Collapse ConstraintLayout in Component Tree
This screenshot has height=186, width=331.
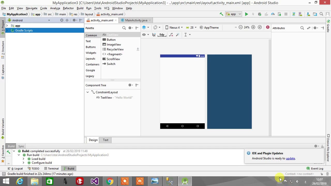pos(88,92)
